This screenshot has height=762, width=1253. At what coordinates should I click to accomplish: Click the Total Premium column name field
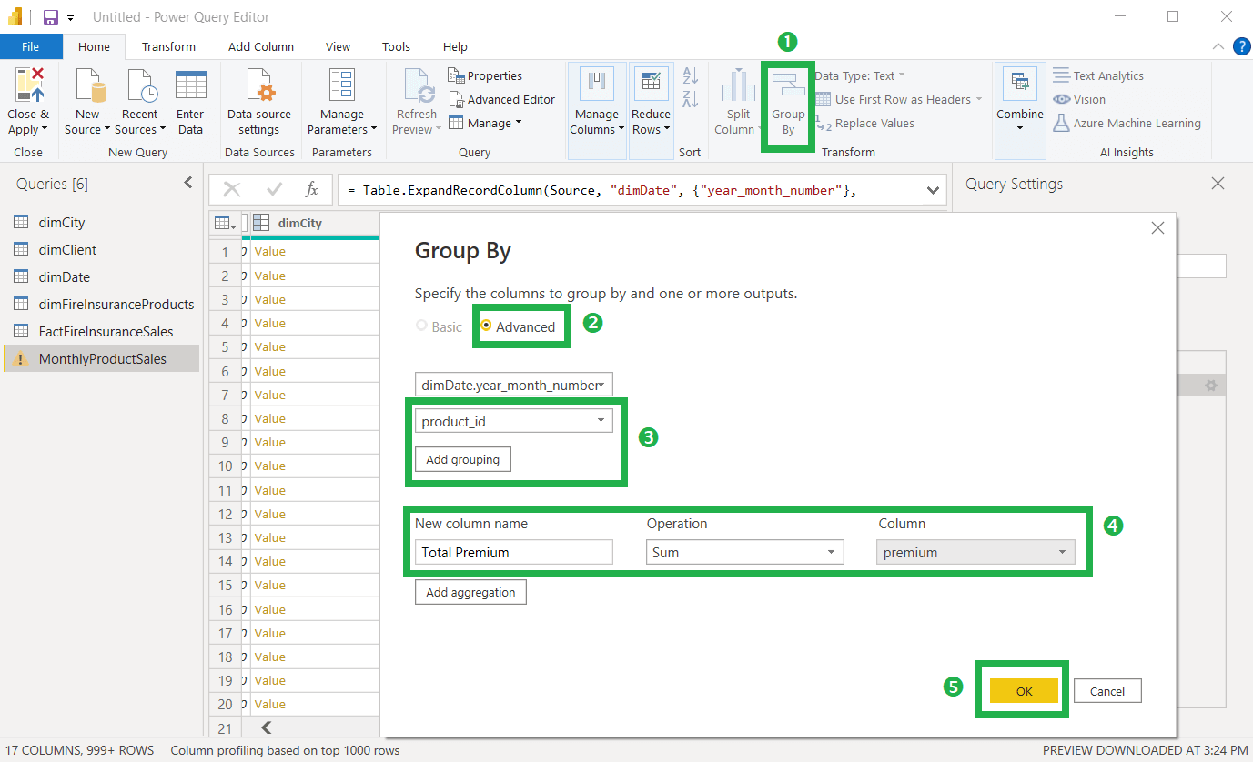pyautogui.click(x=513, y=552)
